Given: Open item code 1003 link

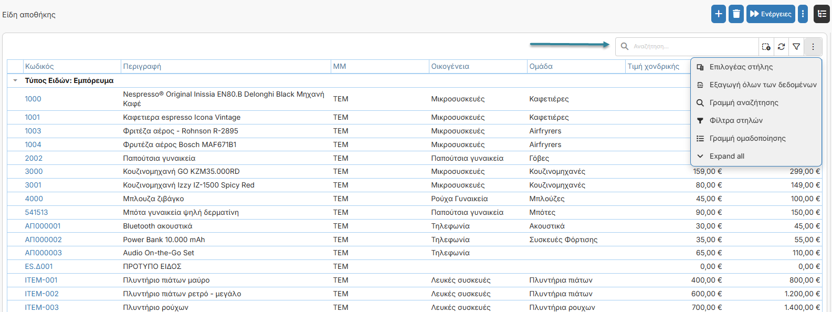Looking at the screenshot, I should [x=33, y=131].
